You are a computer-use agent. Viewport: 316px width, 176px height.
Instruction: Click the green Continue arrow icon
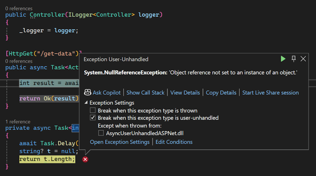(283, 59)
